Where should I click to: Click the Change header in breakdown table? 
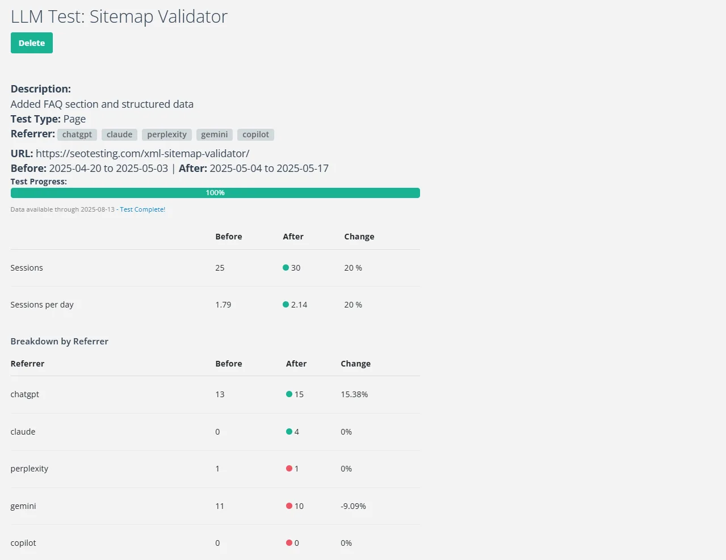[355, 364]
